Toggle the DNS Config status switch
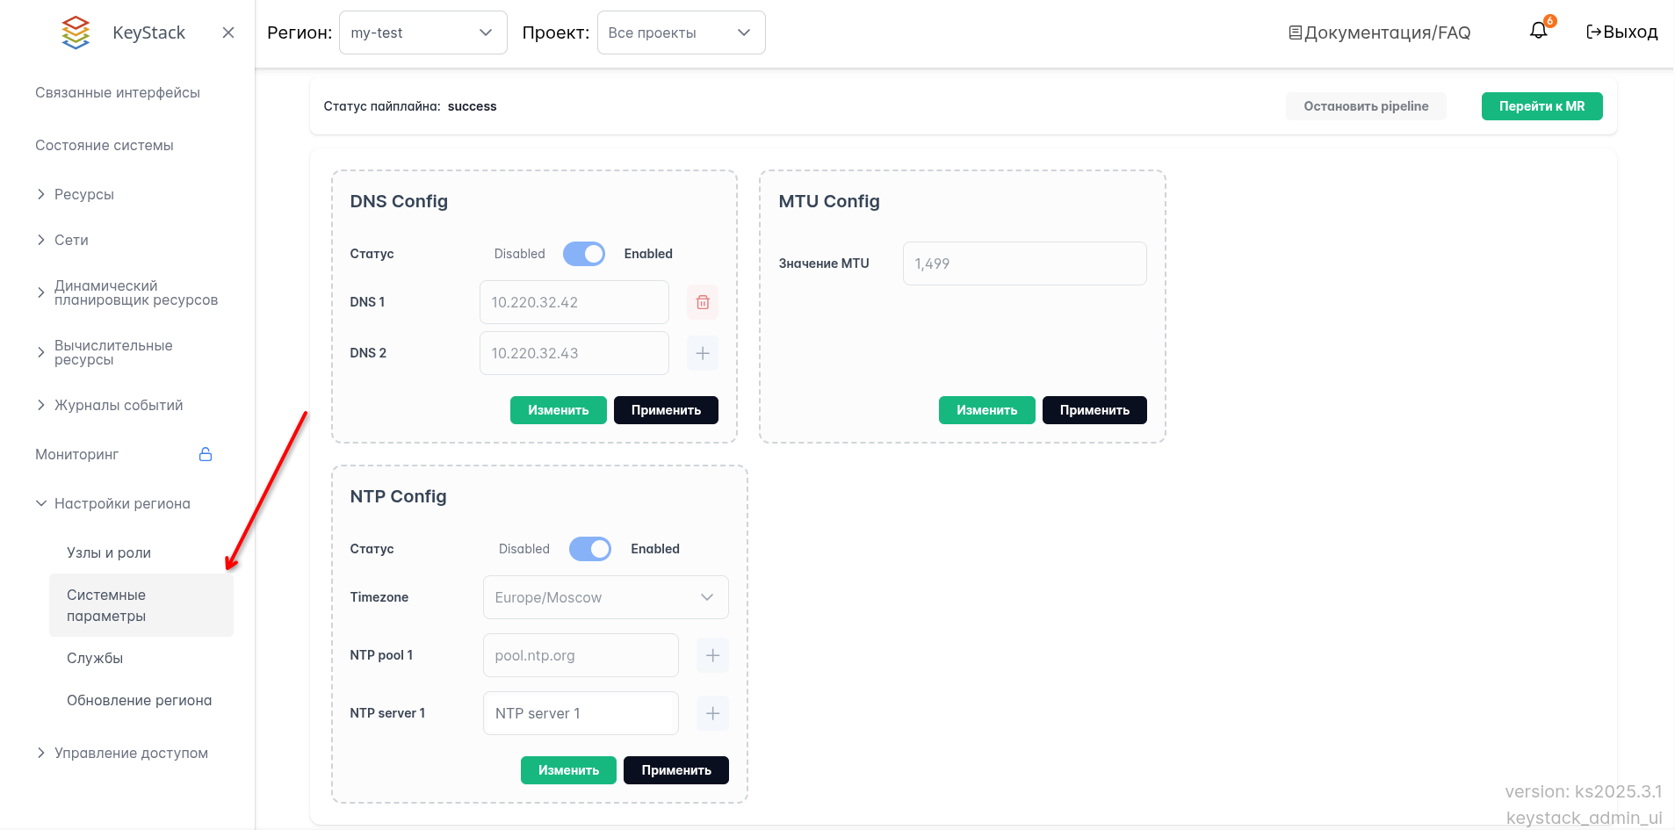 pos(584,254)
